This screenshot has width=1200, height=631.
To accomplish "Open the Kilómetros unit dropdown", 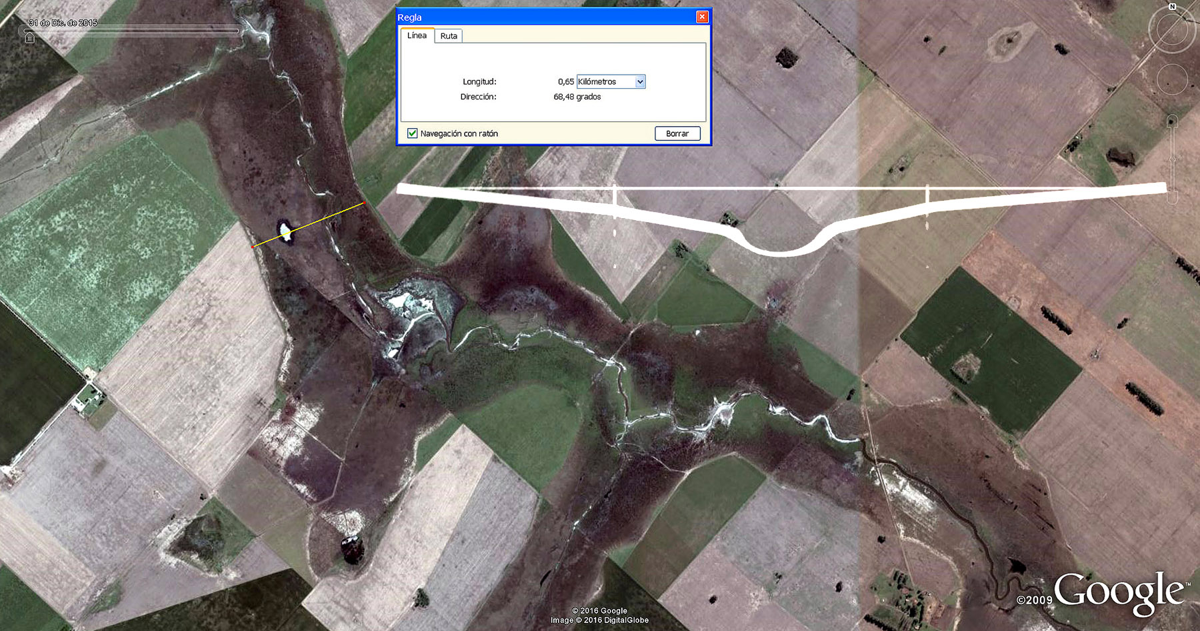I will [639, 81].
